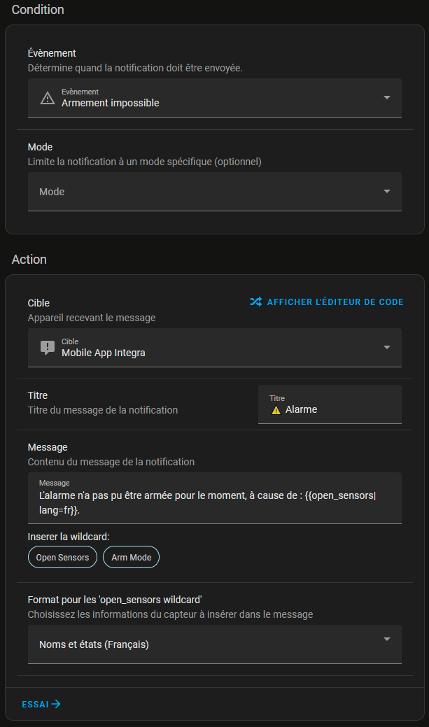The image size is (429, 727).
Task: Open Afficher l'éditeur de code
Action: [335, 302]
